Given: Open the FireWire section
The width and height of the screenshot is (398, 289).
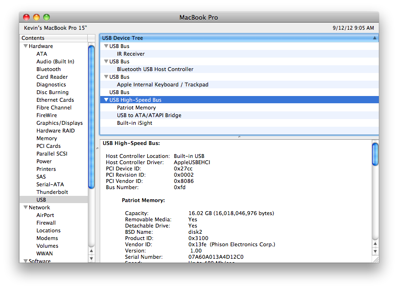Looking at the screenshot, I should 47,115.
